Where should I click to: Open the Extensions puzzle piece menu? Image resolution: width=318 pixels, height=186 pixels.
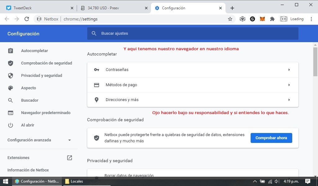pos(272,19)
